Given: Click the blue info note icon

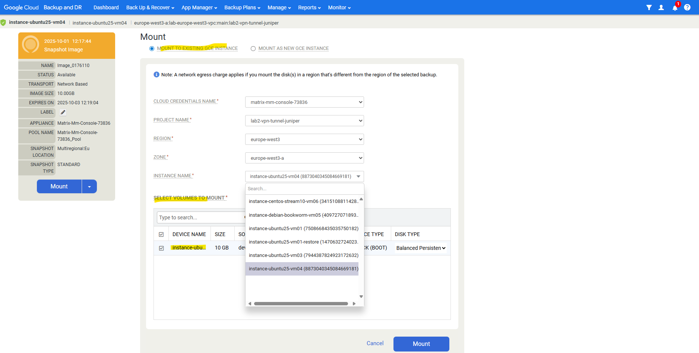Looking at the screenshot, I should [156, 74].
